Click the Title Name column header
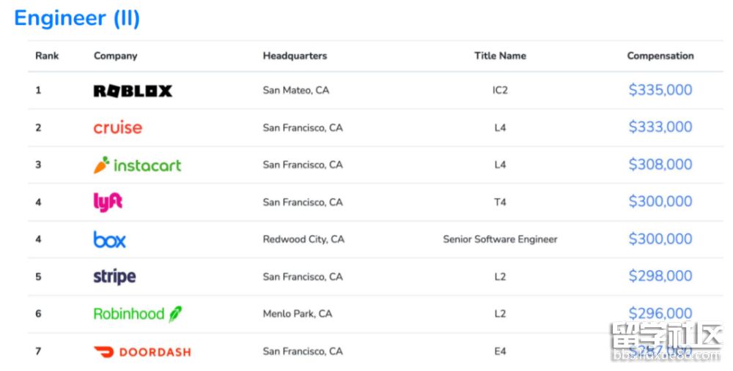The width and height of the screenshot is (733, 371). pos(500,56)
